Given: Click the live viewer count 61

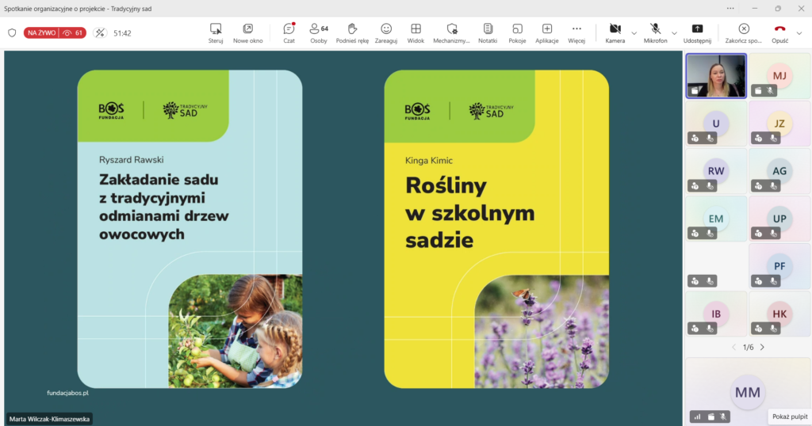Looking at the screenshot, I should coord(72,33).
